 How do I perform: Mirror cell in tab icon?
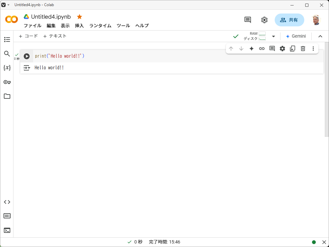pyautogui.click(x=292, y=49)
